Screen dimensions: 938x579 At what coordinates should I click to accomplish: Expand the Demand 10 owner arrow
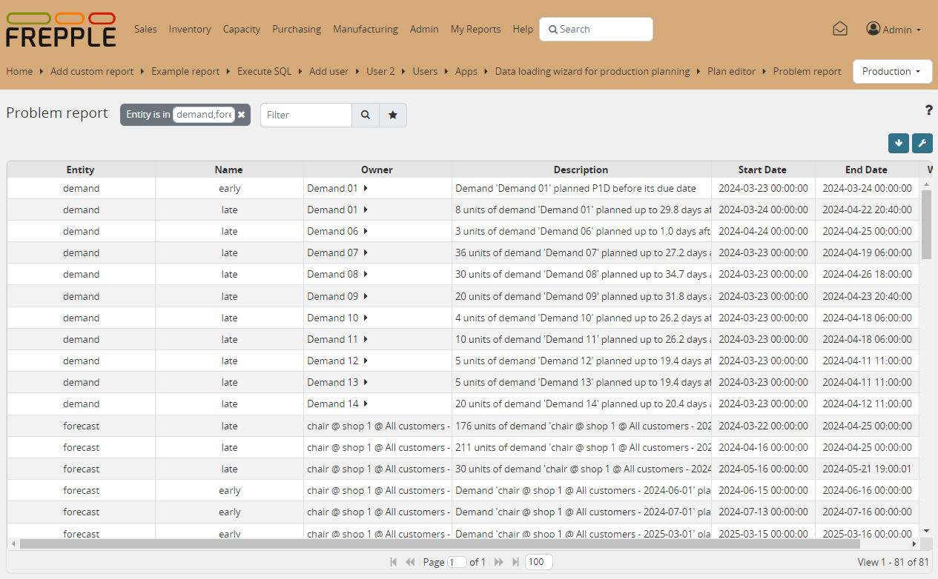coord(366,318)
